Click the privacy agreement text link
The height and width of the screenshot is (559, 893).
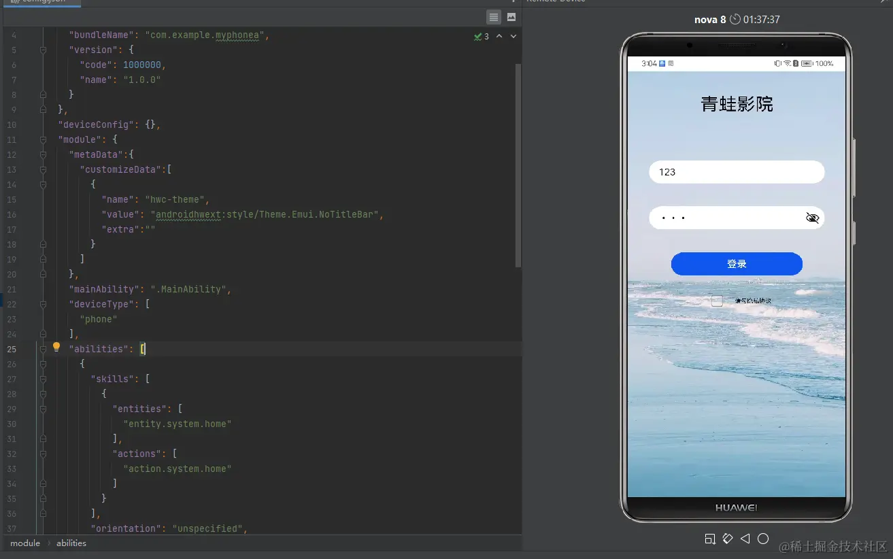[x=753, y=301]
